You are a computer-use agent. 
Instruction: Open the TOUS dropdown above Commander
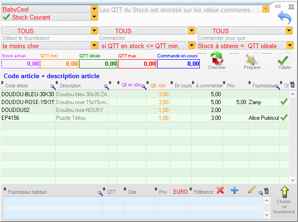[x=191, y=31]
